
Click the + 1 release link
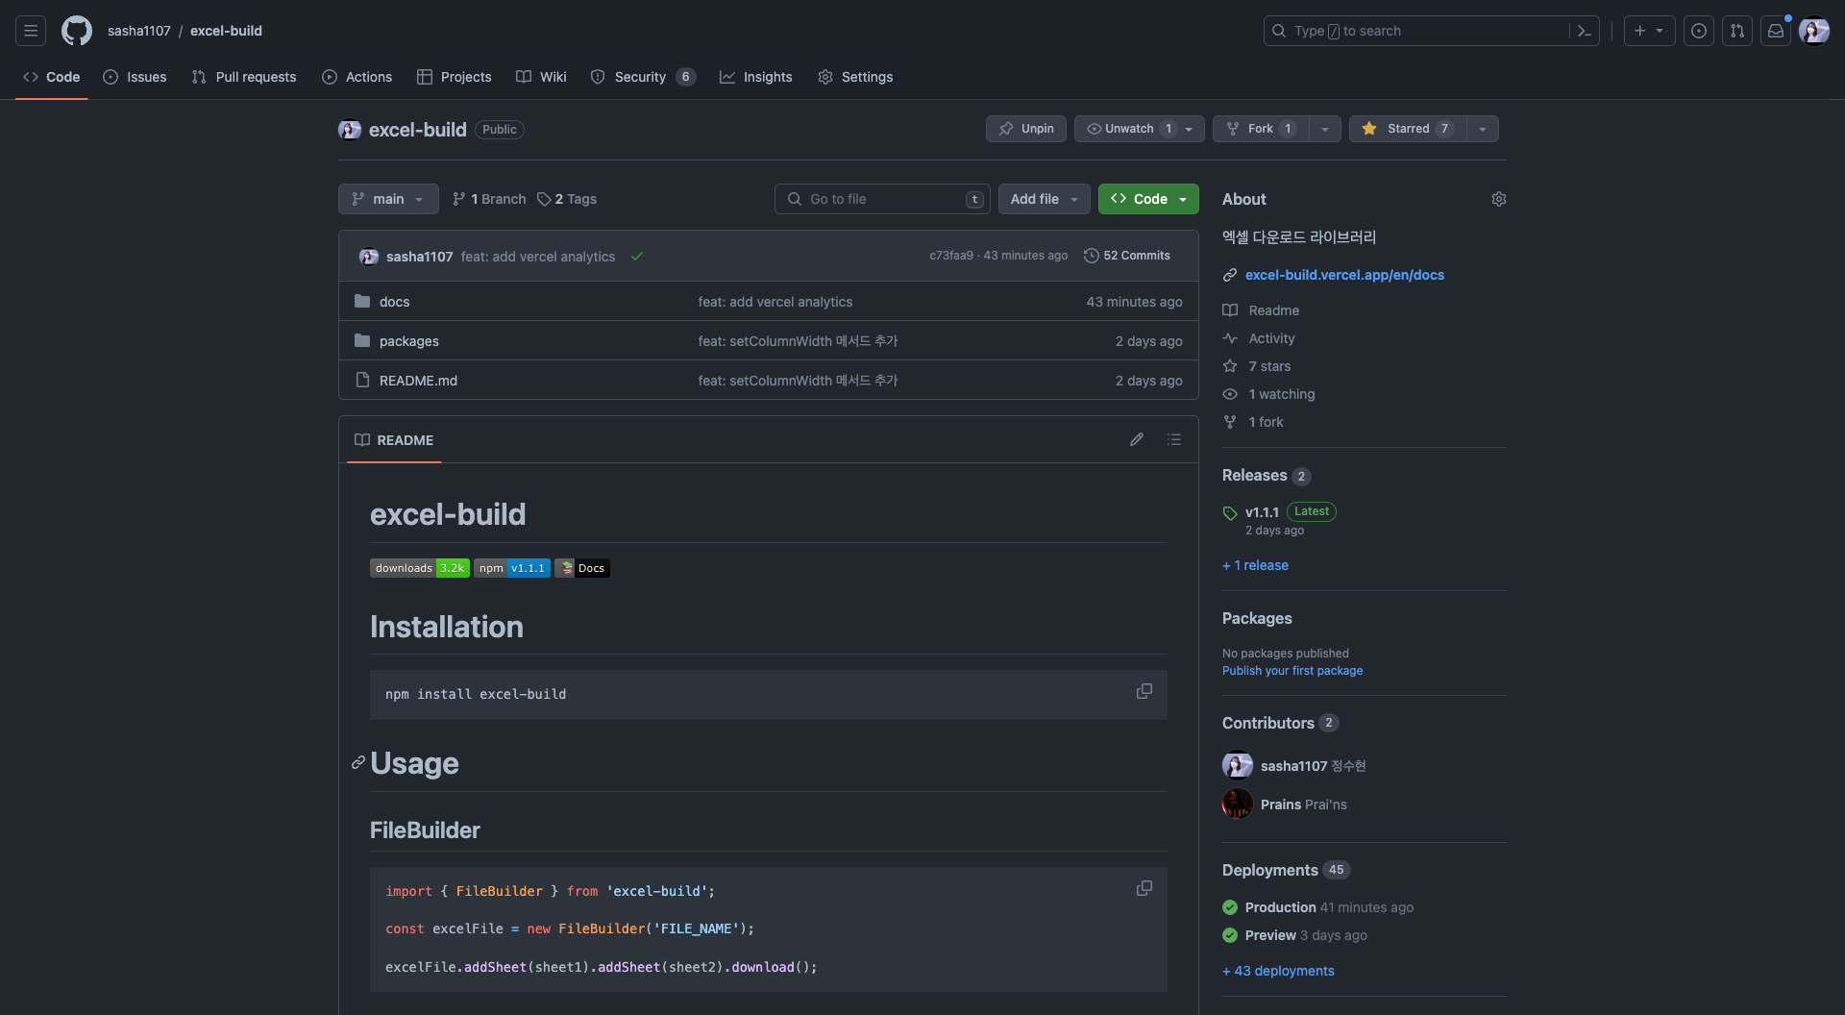pyautogui.click(x=1255, y=565)
